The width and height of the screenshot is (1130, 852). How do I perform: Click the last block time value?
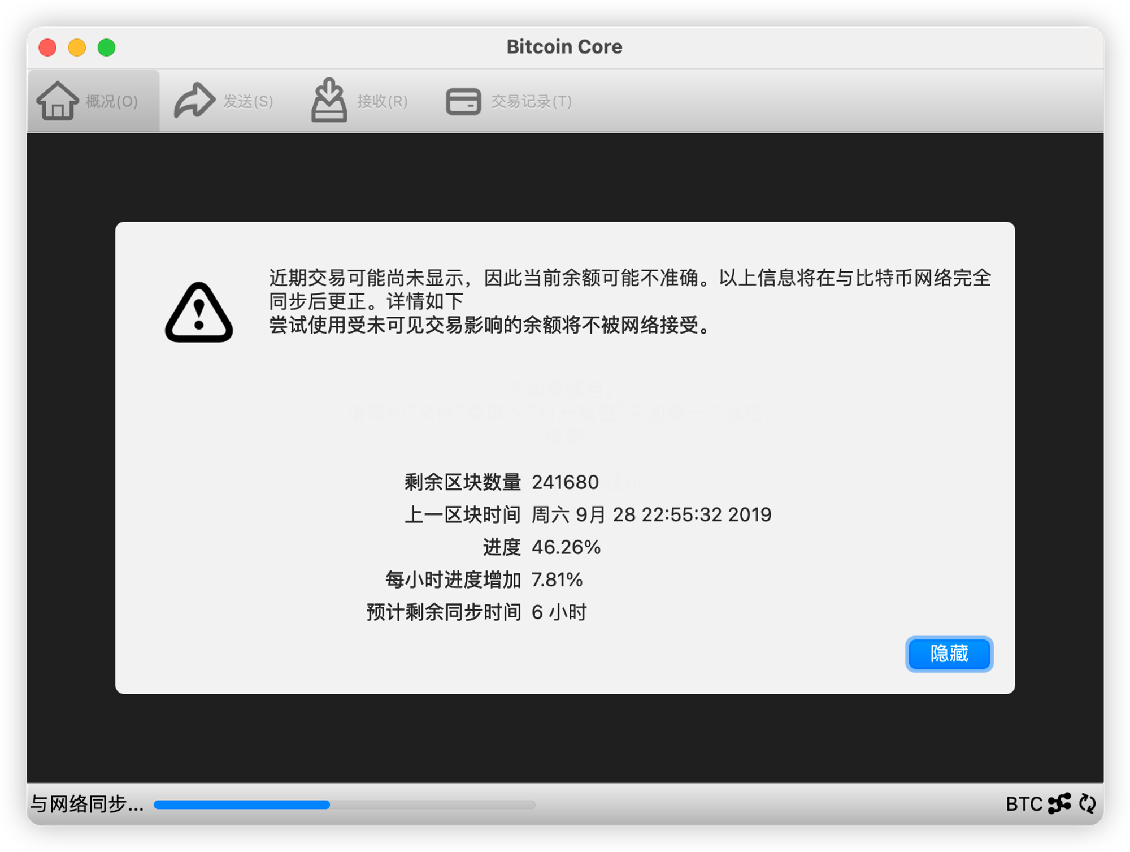click(x=651, y=514)
